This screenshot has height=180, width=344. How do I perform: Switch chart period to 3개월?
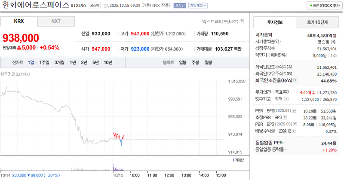click(x=59, y=63)
